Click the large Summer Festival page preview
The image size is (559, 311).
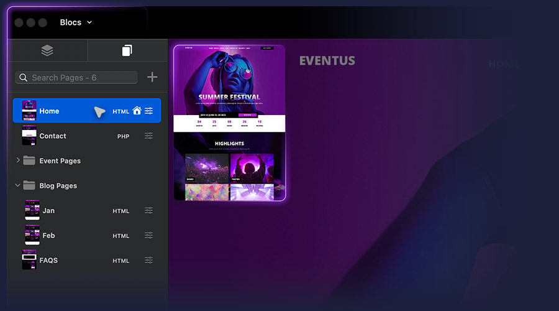pyautogui.click(x=229, y=123)
